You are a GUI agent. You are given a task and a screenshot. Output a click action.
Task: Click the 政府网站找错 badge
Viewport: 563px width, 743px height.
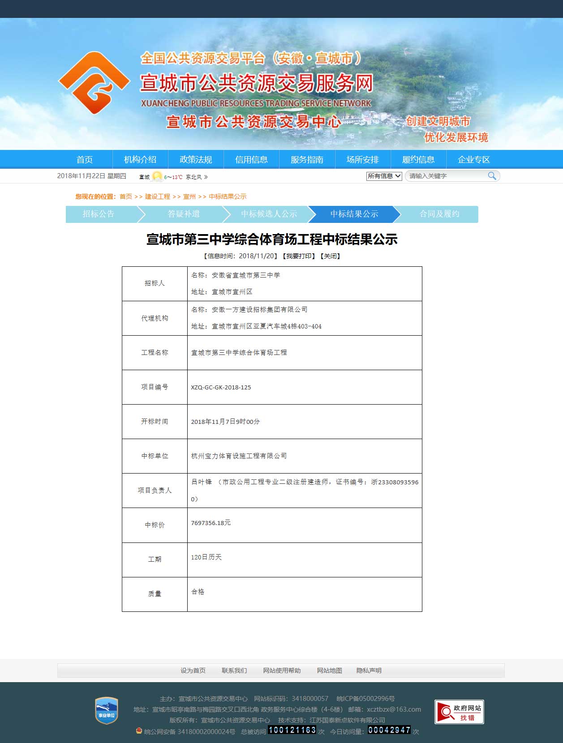click(459, 712)
